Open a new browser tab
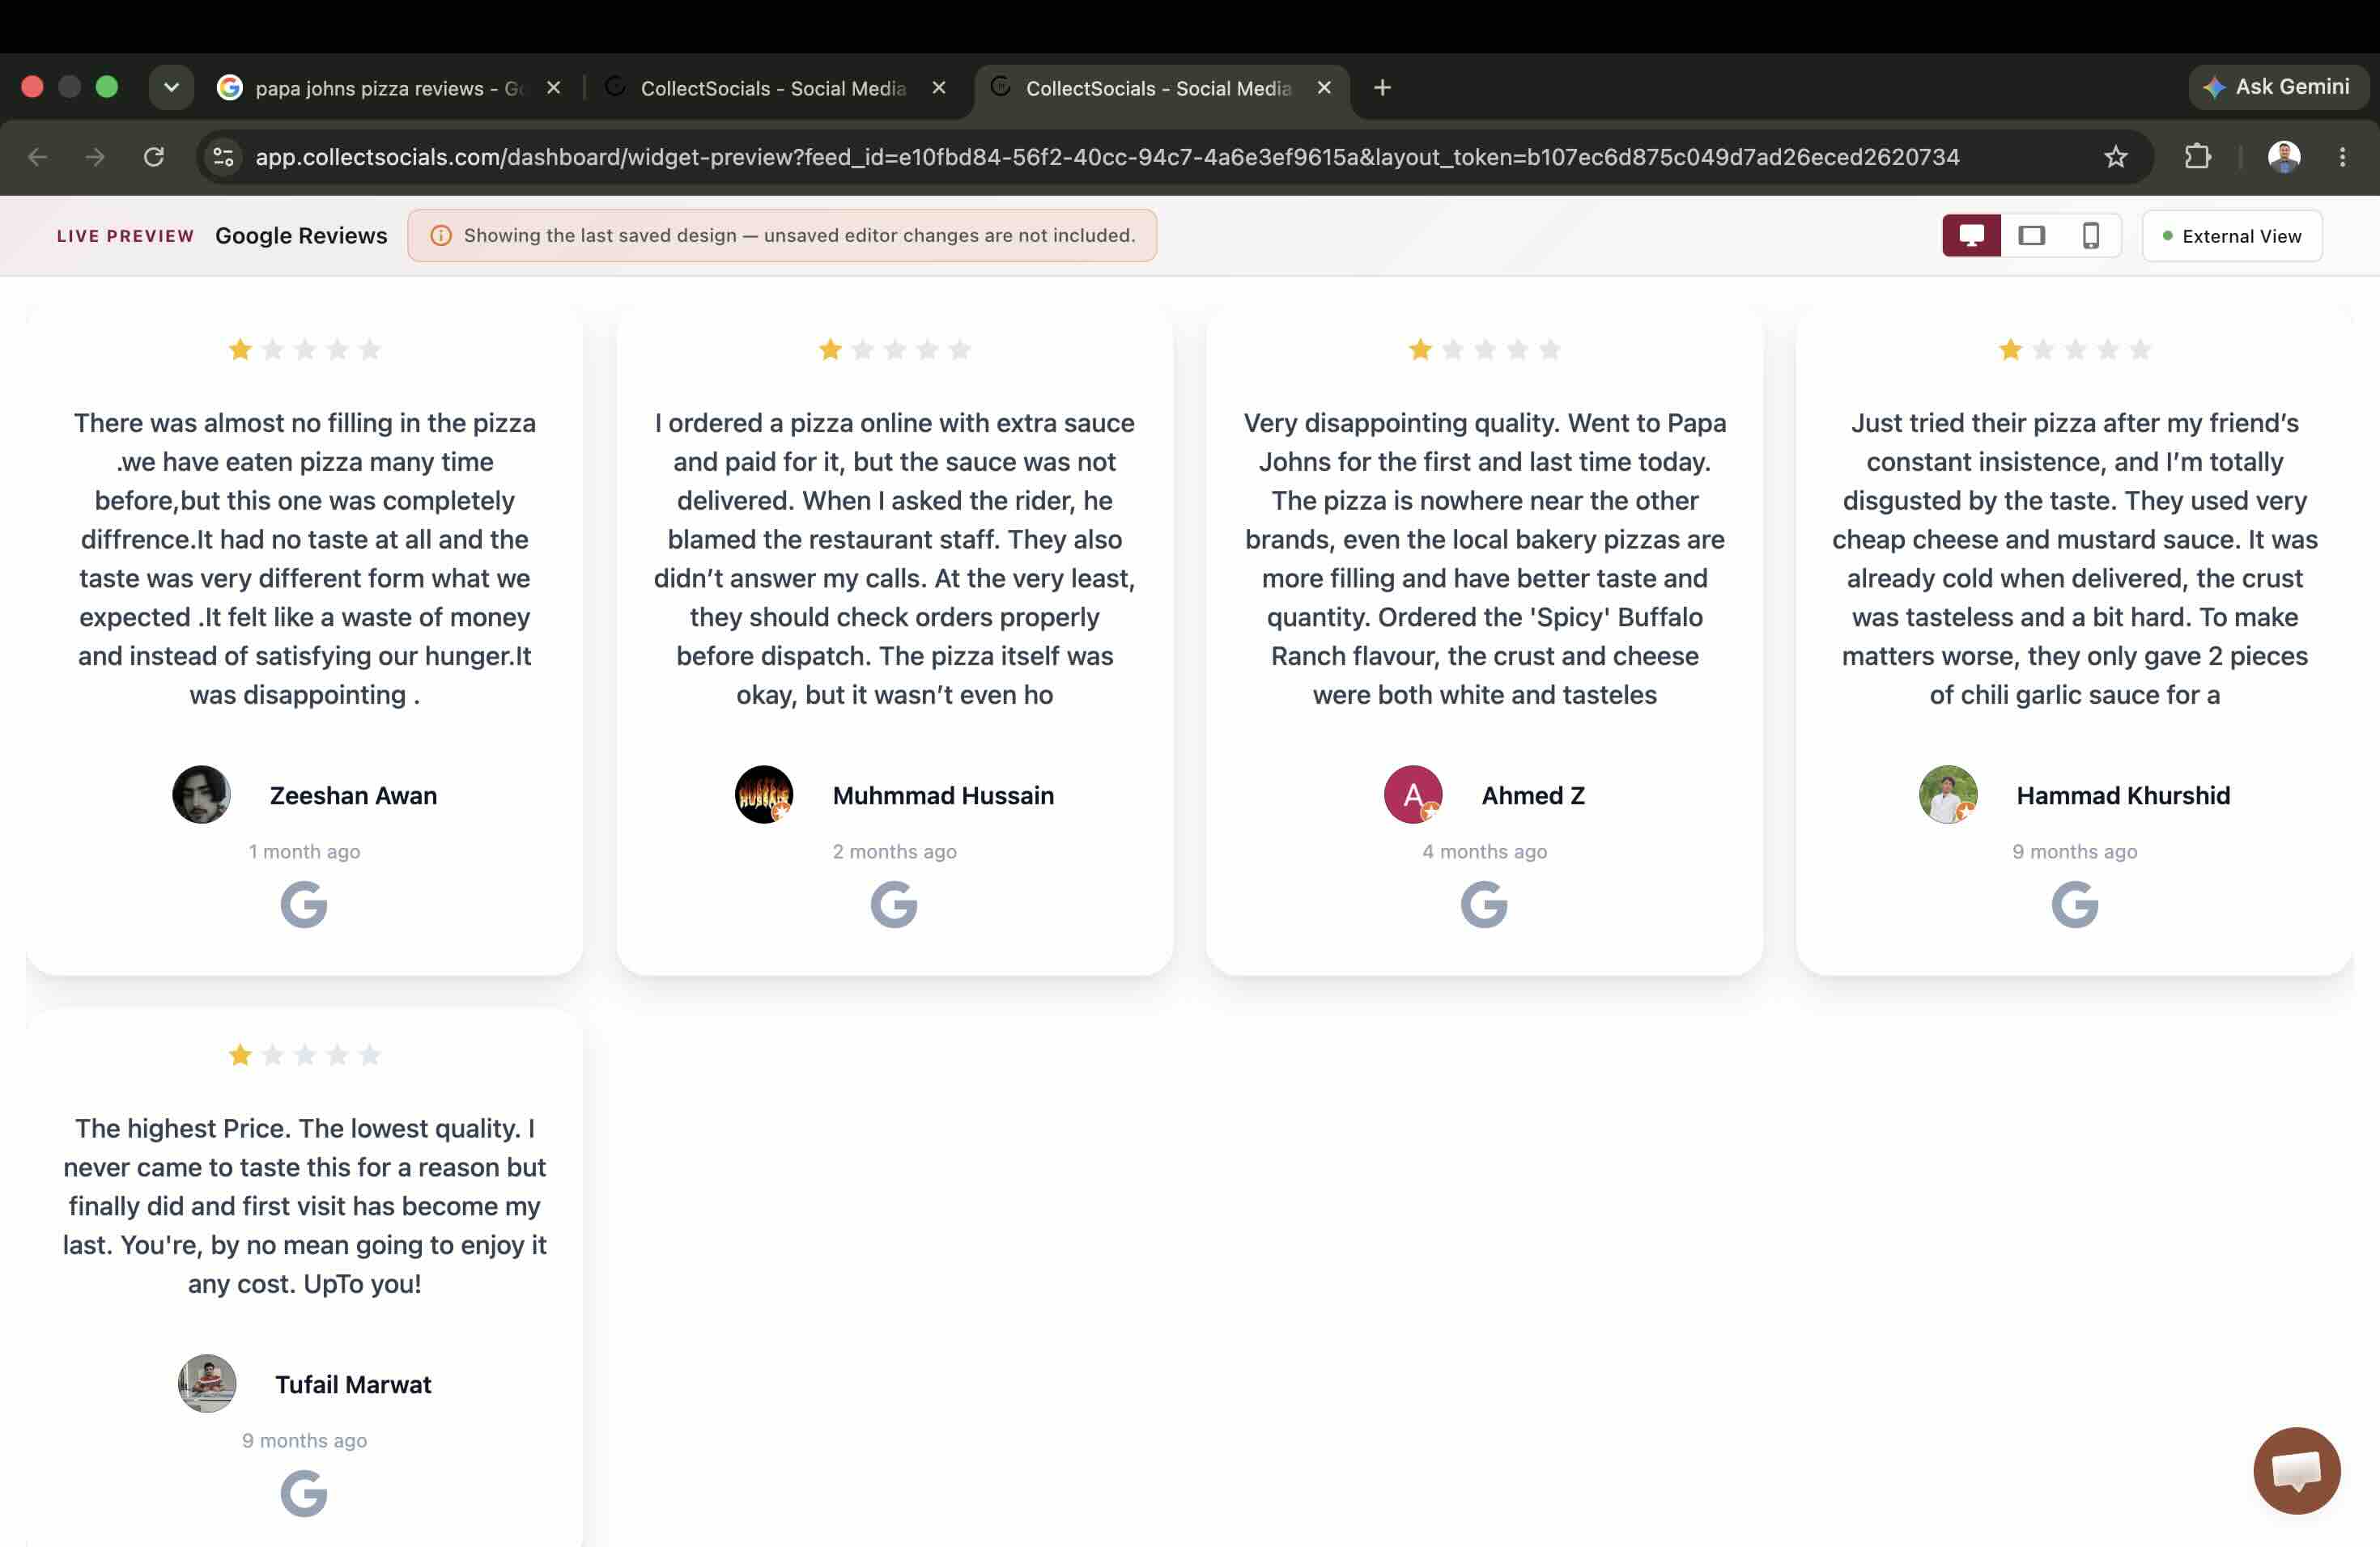Screen dimensions: 2380x1547 coord(1382,88)
